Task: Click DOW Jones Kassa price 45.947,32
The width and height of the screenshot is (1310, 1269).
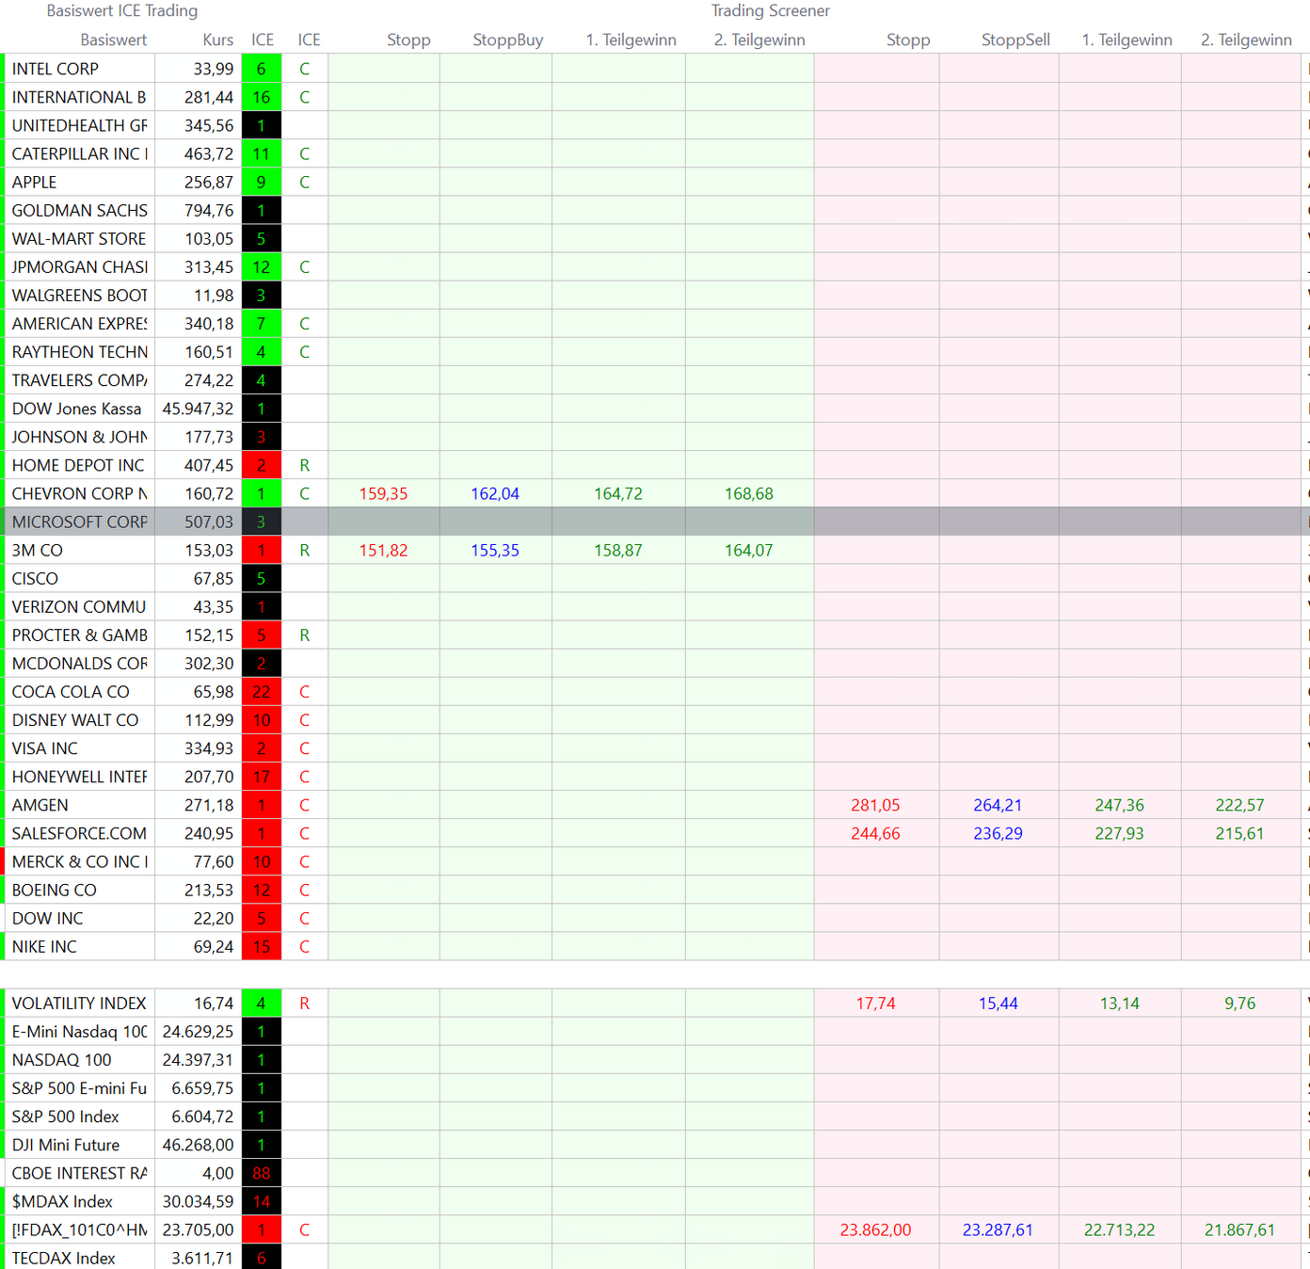Action: 198,409
